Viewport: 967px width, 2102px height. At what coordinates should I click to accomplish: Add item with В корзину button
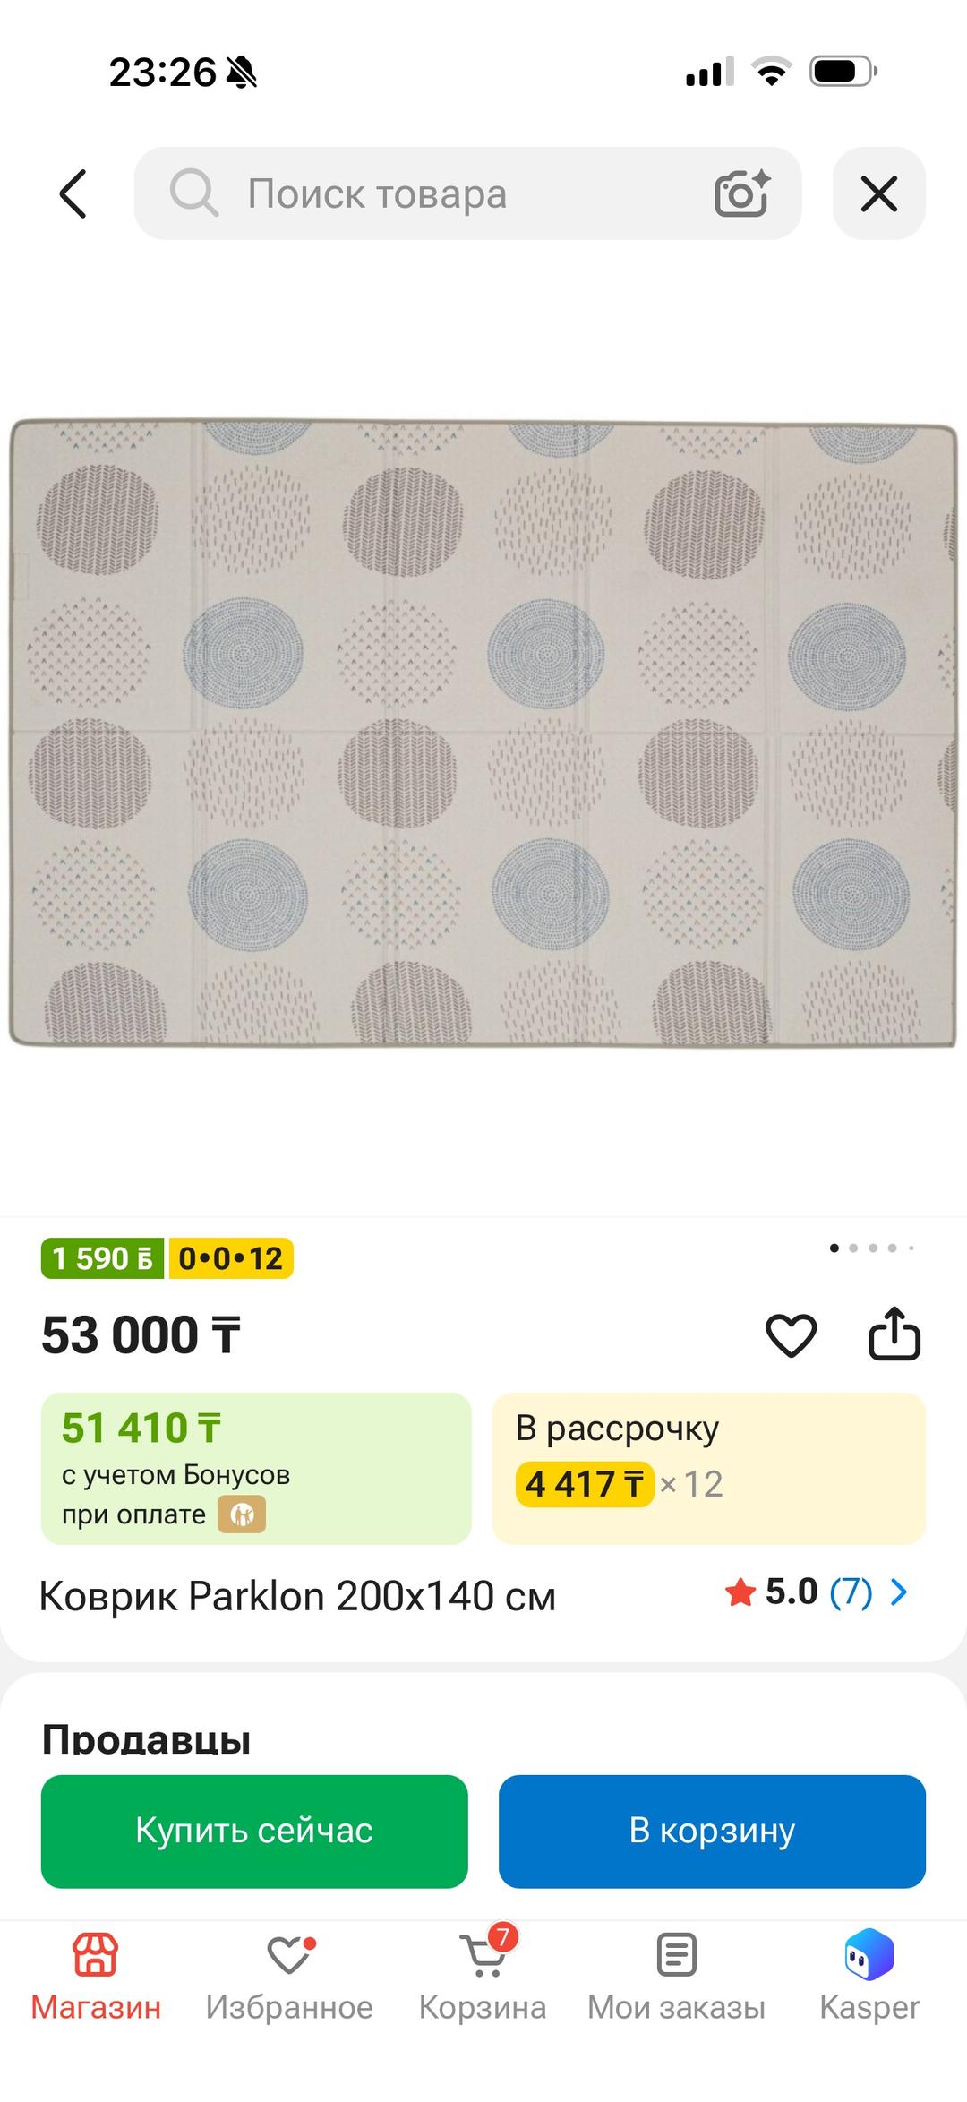point(712,1832)
